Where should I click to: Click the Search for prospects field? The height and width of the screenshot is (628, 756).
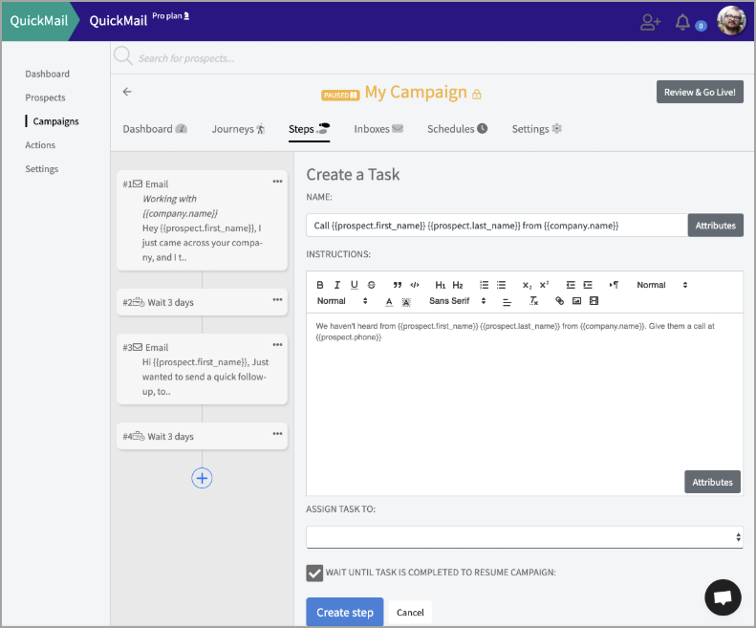(x=287, y=58)
